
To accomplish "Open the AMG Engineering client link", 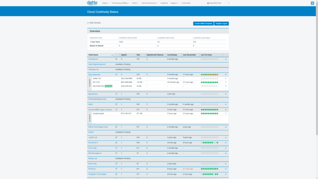I will [x=97, y=64].
